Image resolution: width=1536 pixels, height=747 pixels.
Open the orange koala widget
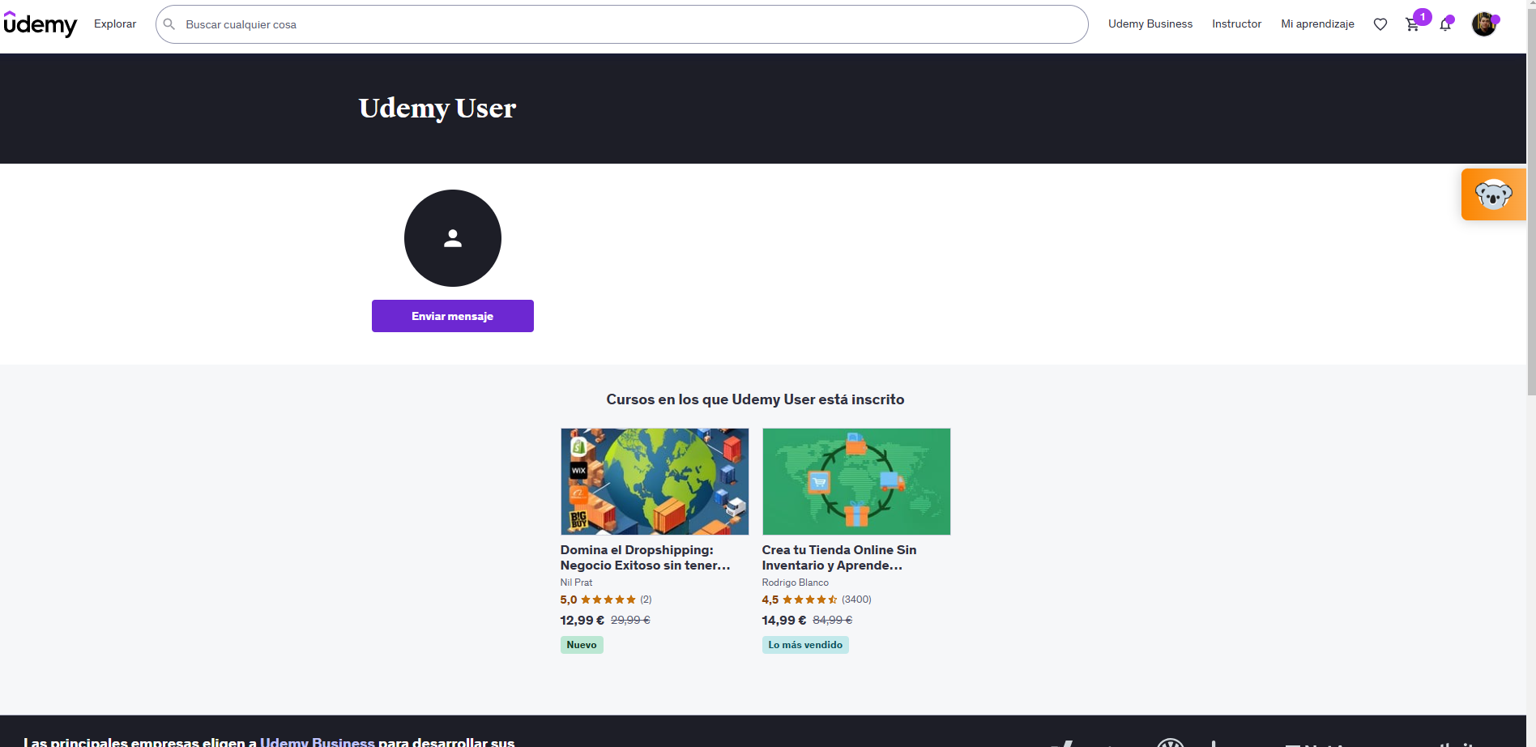(x=1493, y=194)
